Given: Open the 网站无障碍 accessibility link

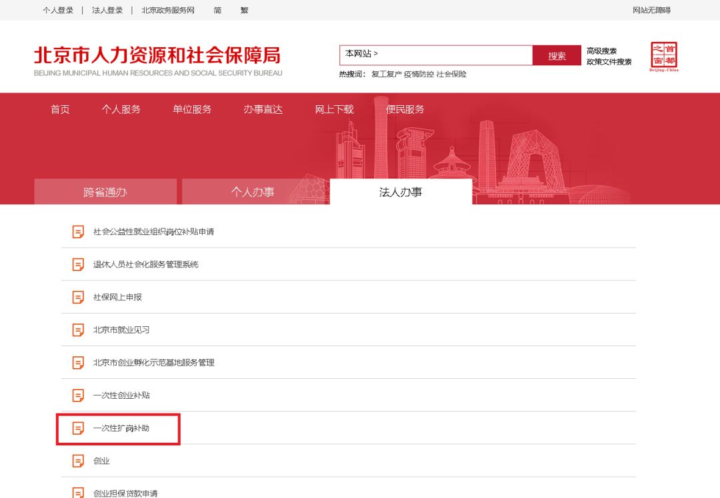Looking at the screenshot, I should [651, 10].
